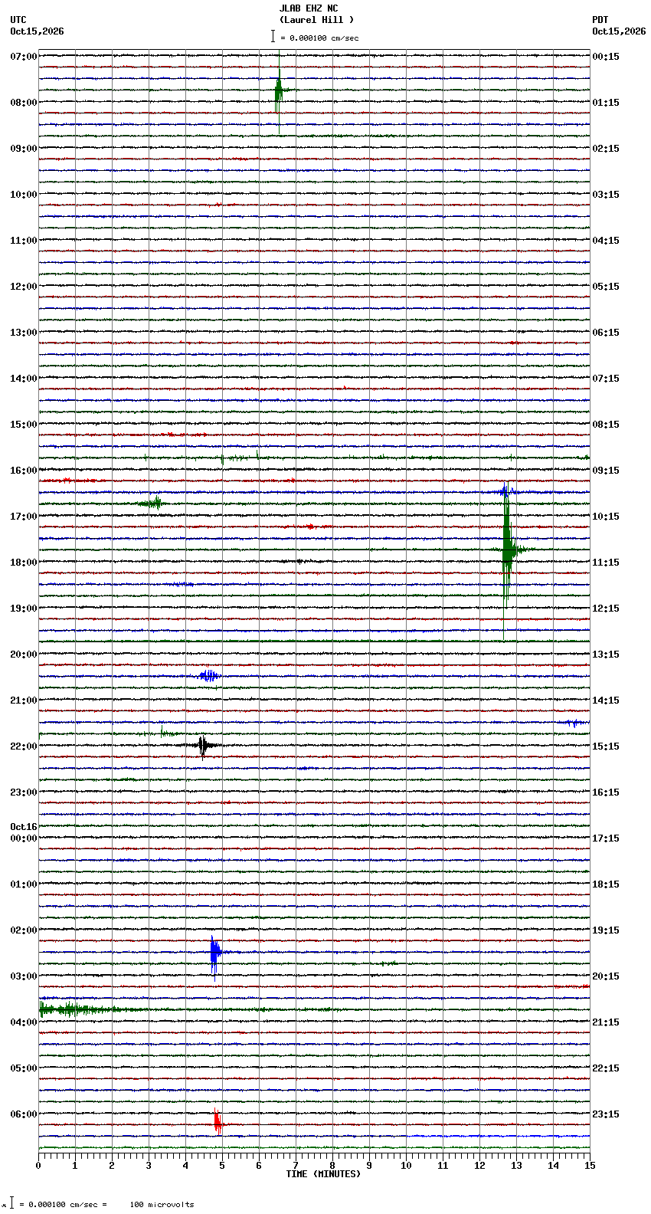Click the green event on 16:45 trace
This screenshot has width=651, height=1214.
pos(152,504)
